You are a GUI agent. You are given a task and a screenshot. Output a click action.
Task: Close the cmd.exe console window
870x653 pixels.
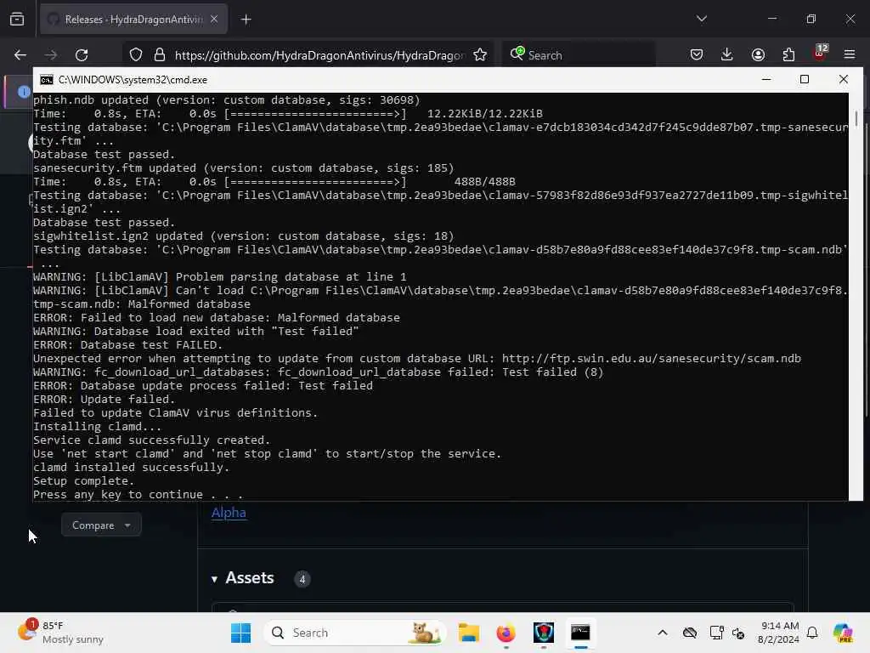844,79
